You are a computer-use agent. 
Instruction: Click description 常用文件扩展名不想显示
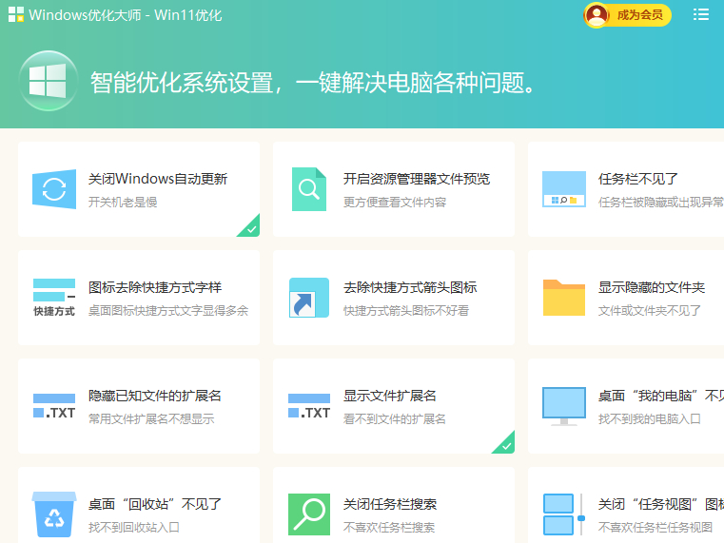click(151, 418)
